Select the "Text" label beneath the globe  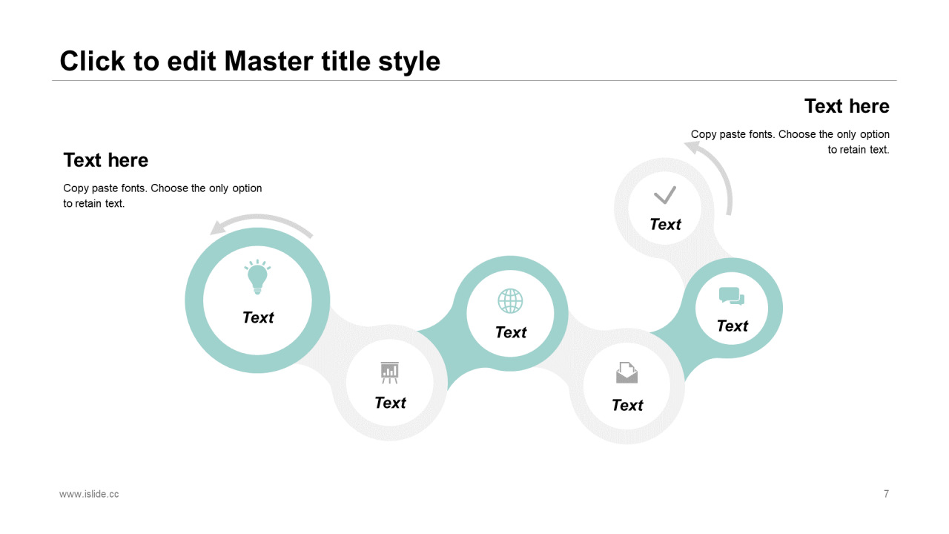(511, 332)
